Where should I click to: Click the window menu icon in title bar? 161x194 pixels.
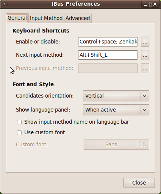point(6,4)
